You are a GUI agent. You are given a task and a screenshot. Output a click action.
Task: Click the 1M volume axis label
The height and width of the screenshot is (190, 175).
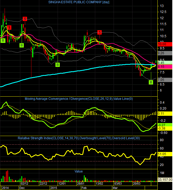coord(162,173)
